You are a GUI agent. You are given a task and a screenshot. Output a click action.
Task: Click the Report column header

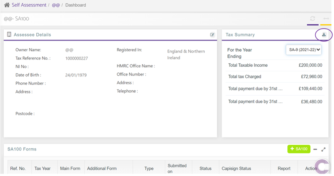click(x=284, y=168)
